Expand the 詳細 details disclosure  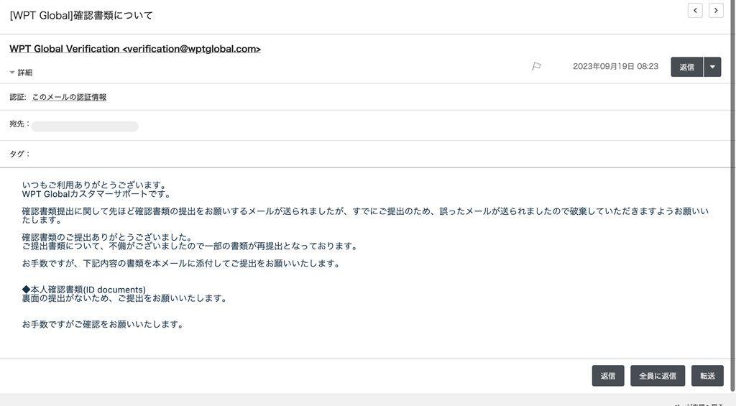click(21, 73)
